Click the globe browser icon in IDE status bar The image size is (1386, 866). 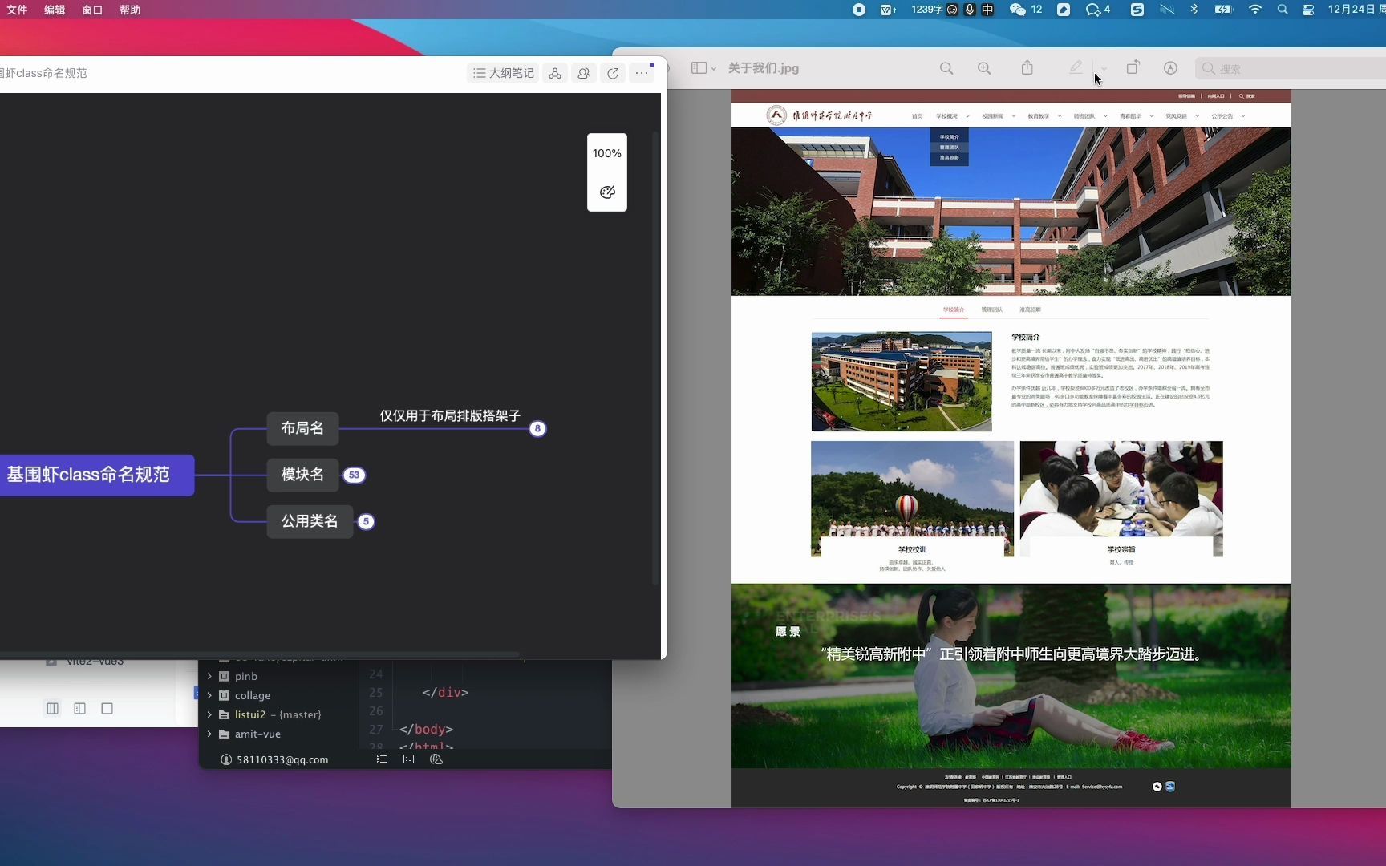click(436, 759)
